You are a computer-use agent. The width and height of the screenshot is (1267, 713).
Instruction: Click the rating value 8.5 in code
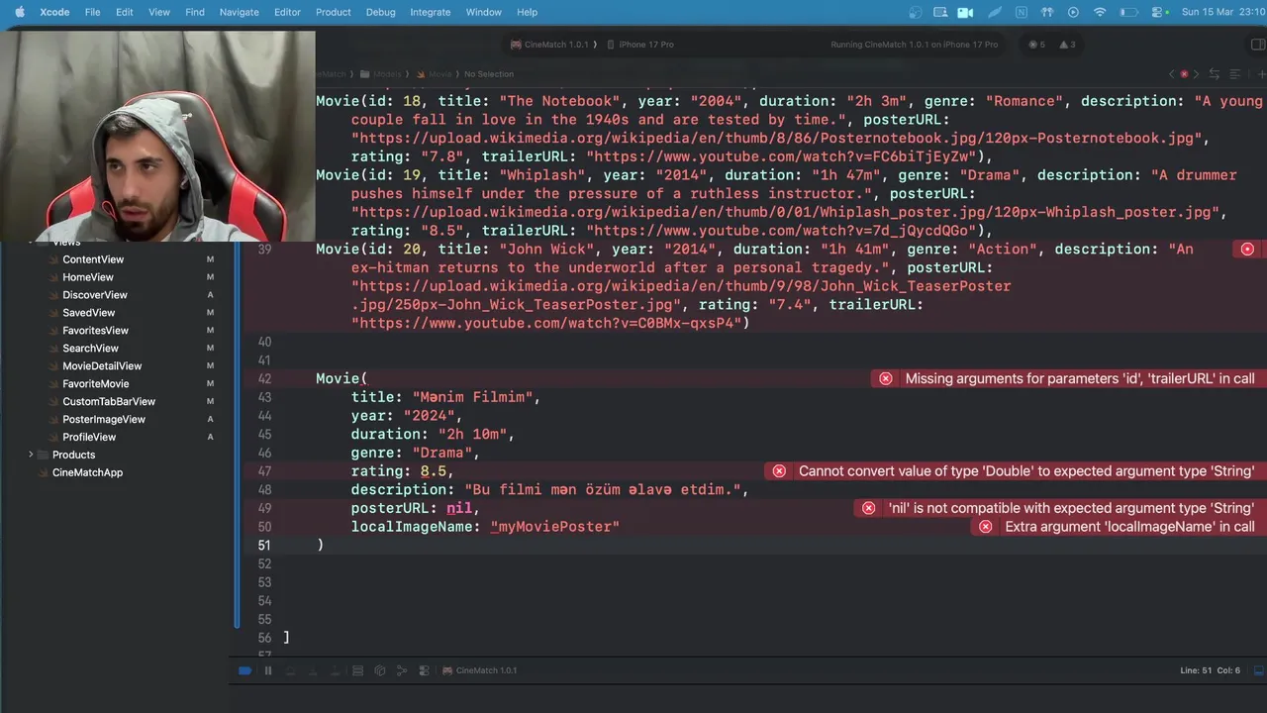[x=433, y=471]
